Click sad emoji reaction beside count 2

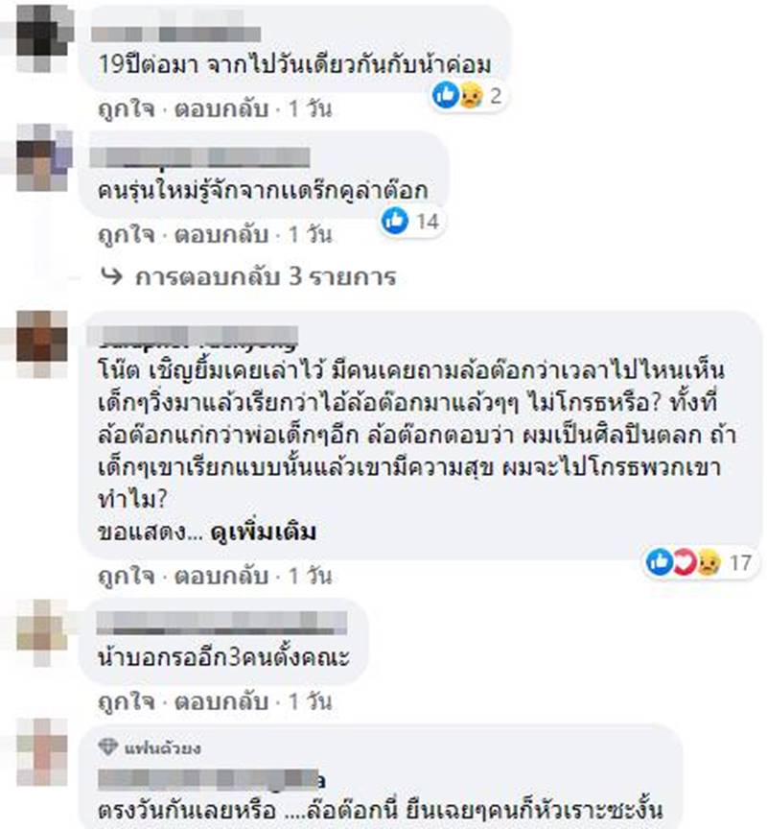click(x=471, y=96)
